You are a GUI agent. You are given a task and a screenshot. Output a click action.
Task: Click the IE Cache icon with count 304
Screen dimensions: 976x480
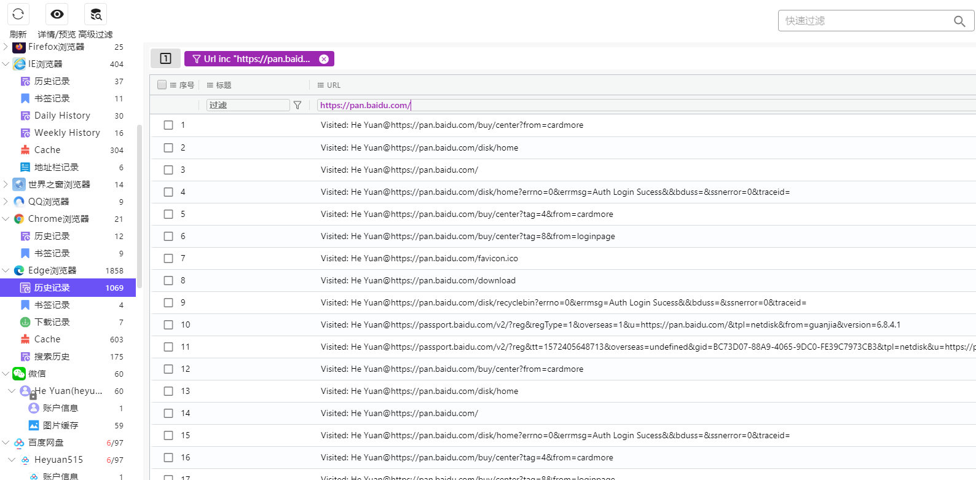25,150
